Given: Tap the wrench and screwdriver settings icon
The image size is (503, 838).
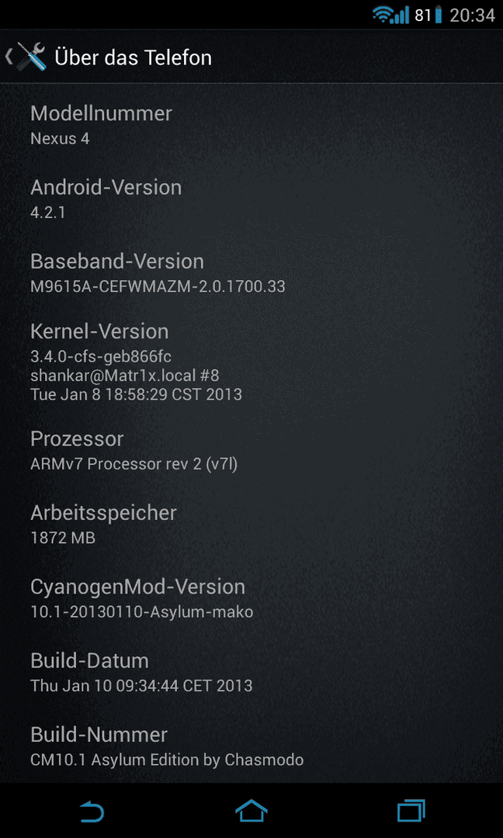Looking at the screenshot, I should [32, 57].
